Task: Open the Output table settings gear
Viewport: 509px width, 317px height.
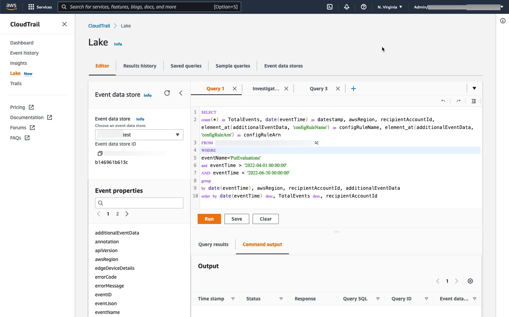Action: (470, 281)
